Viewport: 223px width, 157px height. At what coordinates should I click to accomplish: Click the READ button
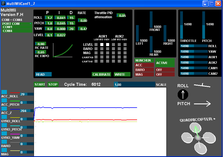point(43,74)
